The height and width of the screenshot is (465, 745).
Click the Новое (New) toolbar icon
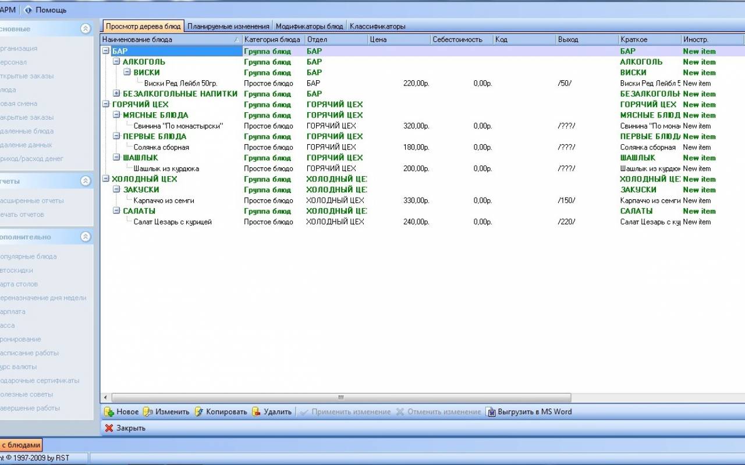click(109, 412)
